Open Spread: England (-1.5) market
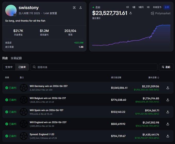Viewport: 175px width, 144px height. click(x=42, y=134)
